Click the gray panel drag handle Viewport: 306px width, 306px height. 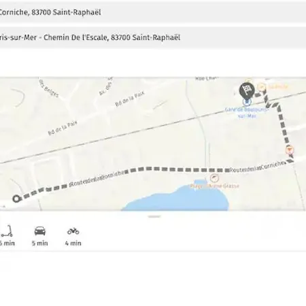(x=154, y=217)
